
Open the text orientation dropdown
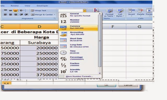click(22, 10)
